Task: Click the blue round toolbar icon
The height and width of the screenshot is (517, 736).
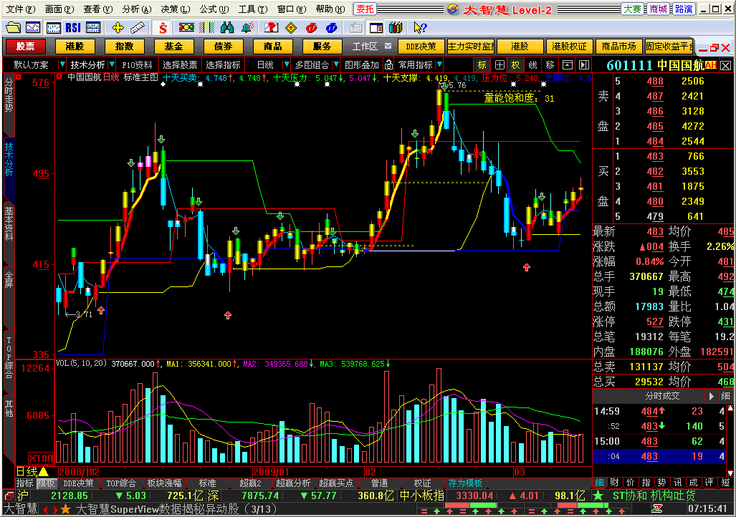Action: [x=331, y=28]
